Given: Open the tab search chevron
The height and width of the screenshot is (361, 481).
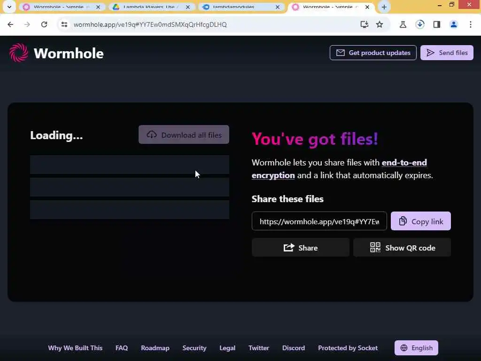Looking at the screenshot, I should tap(9, 7).
